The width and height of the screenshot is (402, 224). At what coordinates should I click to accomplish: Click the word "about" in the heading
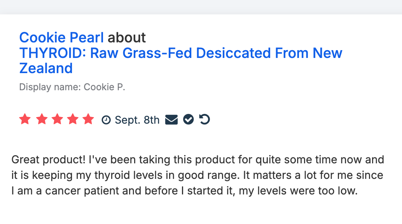click(127, 38)
